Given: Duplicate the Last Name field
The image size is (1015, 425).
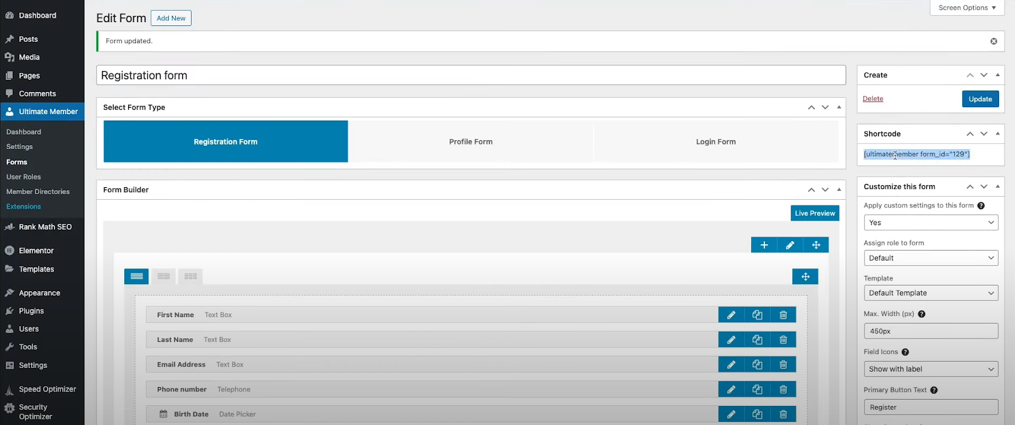Looking at the screenshot, I should [757, 339].
